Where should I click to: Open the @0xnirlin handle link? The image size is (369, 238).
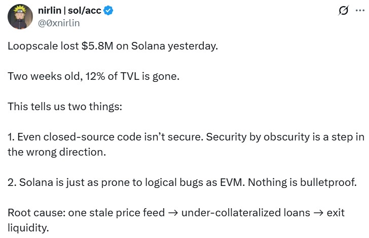[59, 23]
